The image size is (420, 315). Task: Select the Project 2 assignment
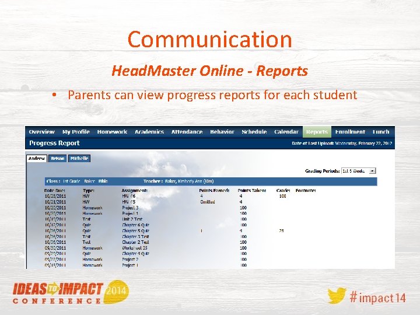point(130,259)
